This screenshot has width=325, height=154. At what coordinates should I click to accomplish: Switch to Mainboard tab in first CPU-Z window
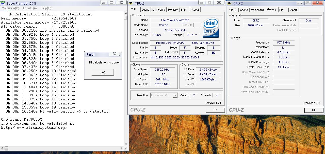pyautogui.click(x=159, y=10)
